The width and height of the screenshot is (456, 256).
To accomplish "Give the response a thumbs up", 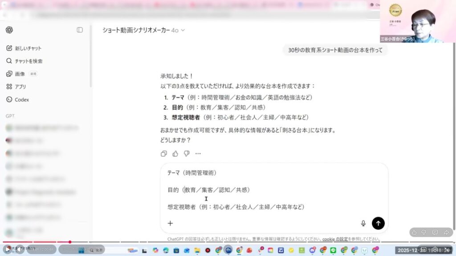I will point(175,154).
